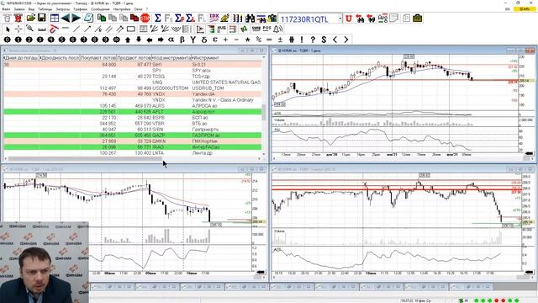
Task: Click the percent symbol marker
Action: point(258,40)
